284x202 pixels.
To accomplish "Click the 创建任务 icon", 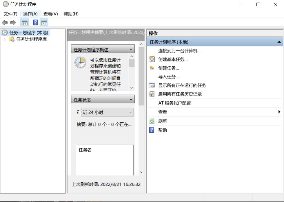I will 152,68.
